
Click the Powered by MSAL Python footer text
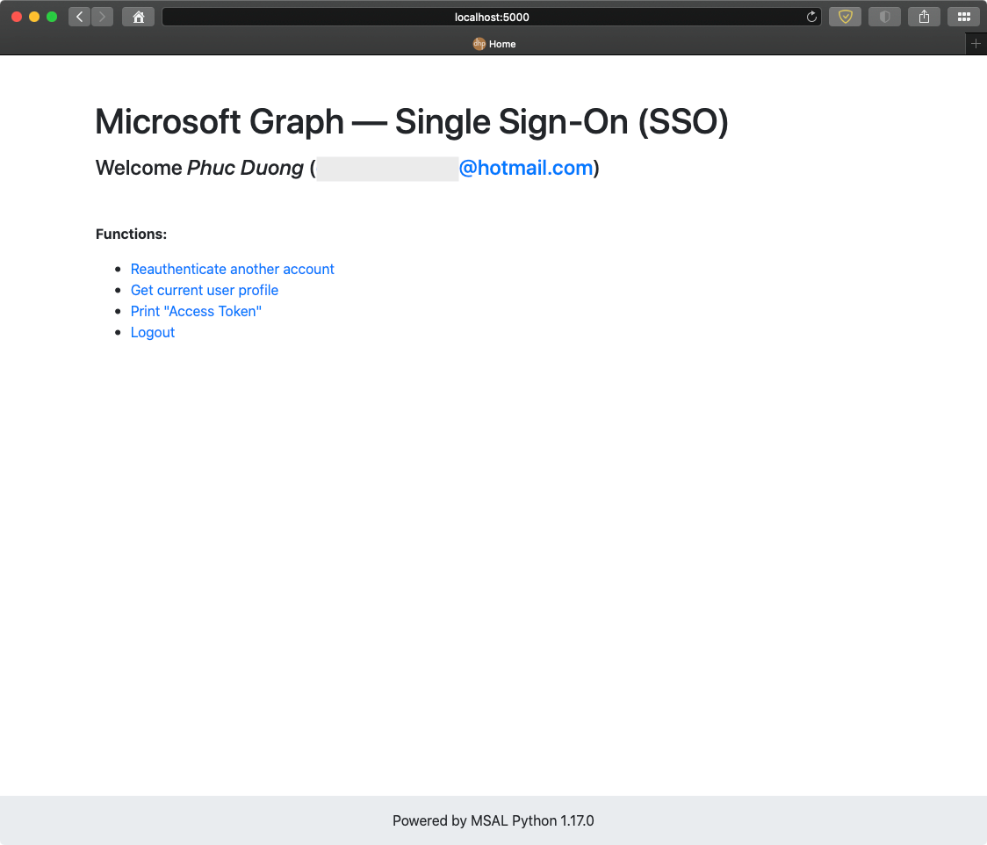click(493, 820)
